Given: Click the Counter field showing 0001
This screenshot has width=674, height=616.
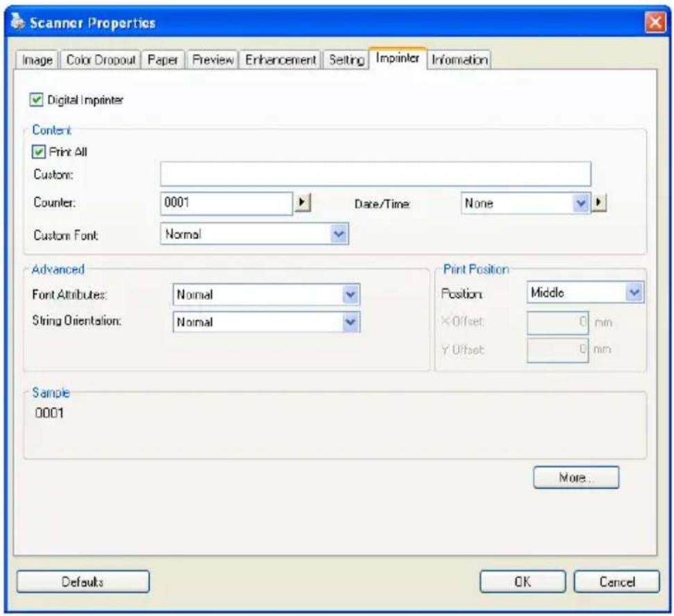Looking at the screenshot, I should point(226,203).
